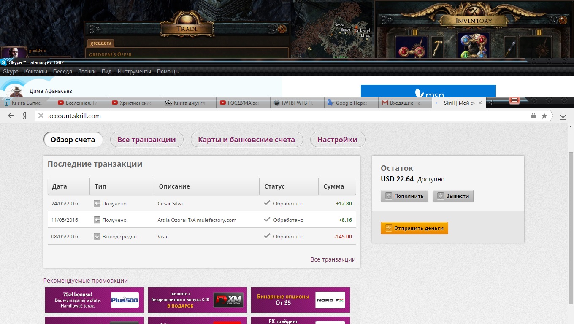The width and height of the screenshot is (574, 324).
Task: Open Вид menu in Skype
Action: pos(106,71)
